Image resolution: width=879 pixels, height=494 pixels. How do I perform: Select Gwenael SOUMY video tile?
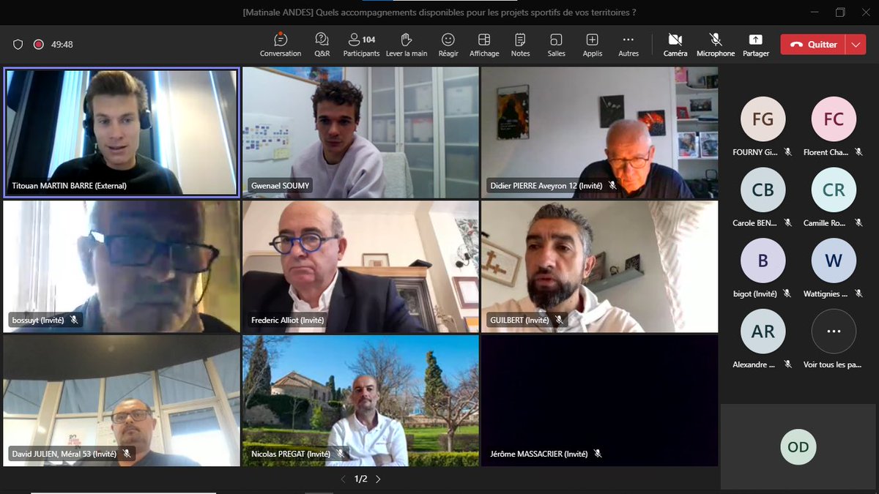(x=360, y=132)
